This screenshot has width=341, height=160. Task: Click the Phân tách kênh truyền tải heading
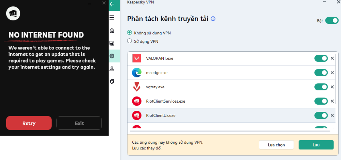pyautogui.click(x=168, y=19)
